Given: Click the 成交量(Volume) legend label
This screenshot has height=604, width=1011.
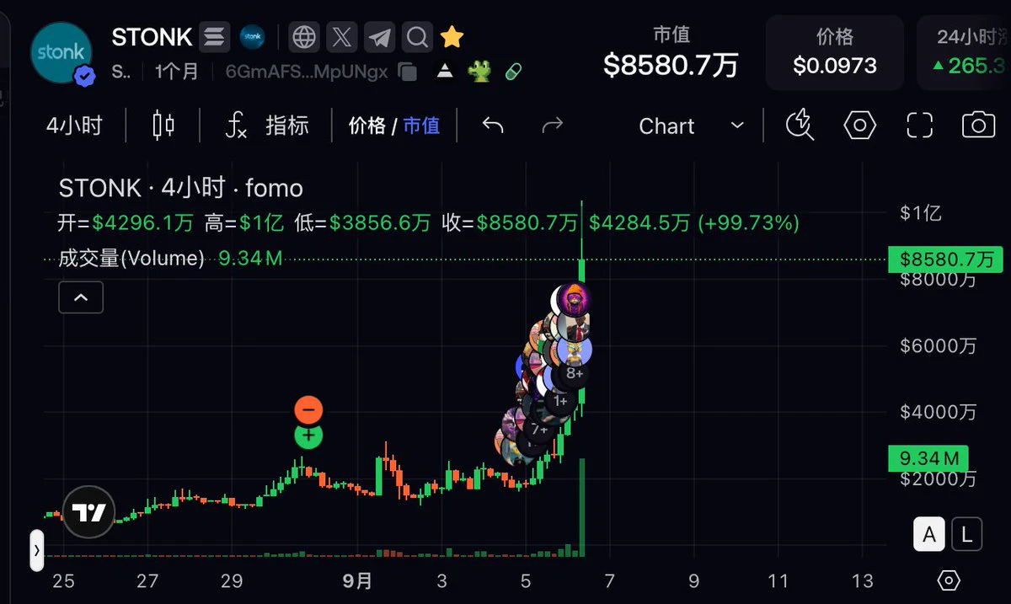Looking at the screenshot, I should coord(131,259).
